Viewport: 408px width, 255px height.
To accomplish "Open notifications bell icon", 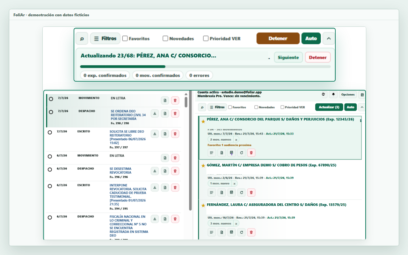I will 333,94.
